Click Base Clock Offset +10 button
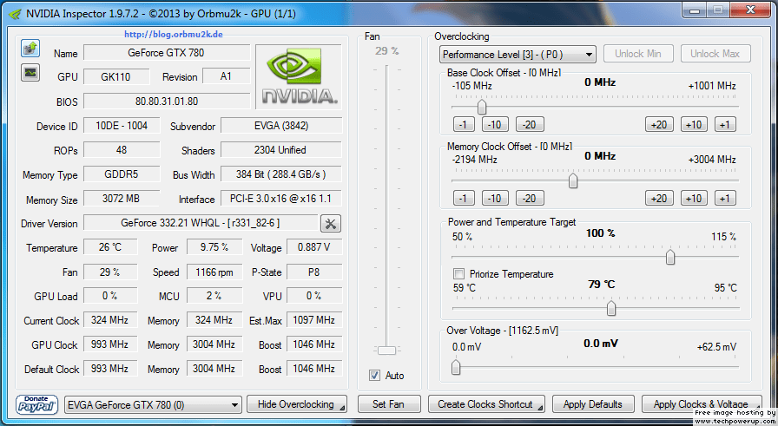778x426 pixels. coord(694,124)
